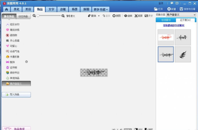Select the 裁剪 scissors crop tool
This screenshot has height=130, width=198.
(138, 16)
